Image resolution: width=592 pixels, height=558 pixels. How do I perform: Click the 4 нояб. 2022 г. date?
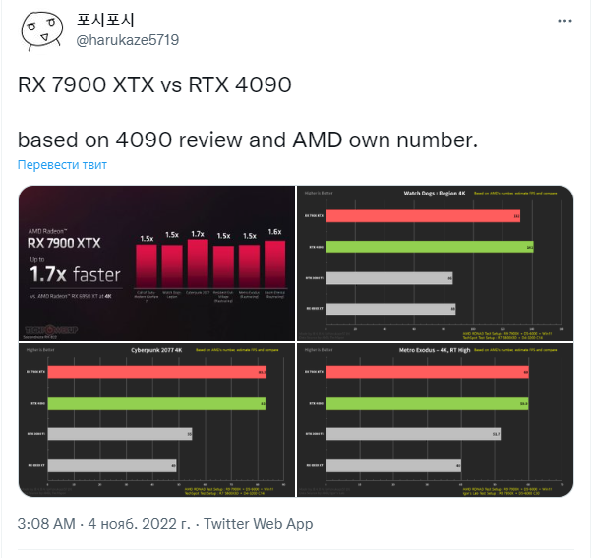point(135,524)
